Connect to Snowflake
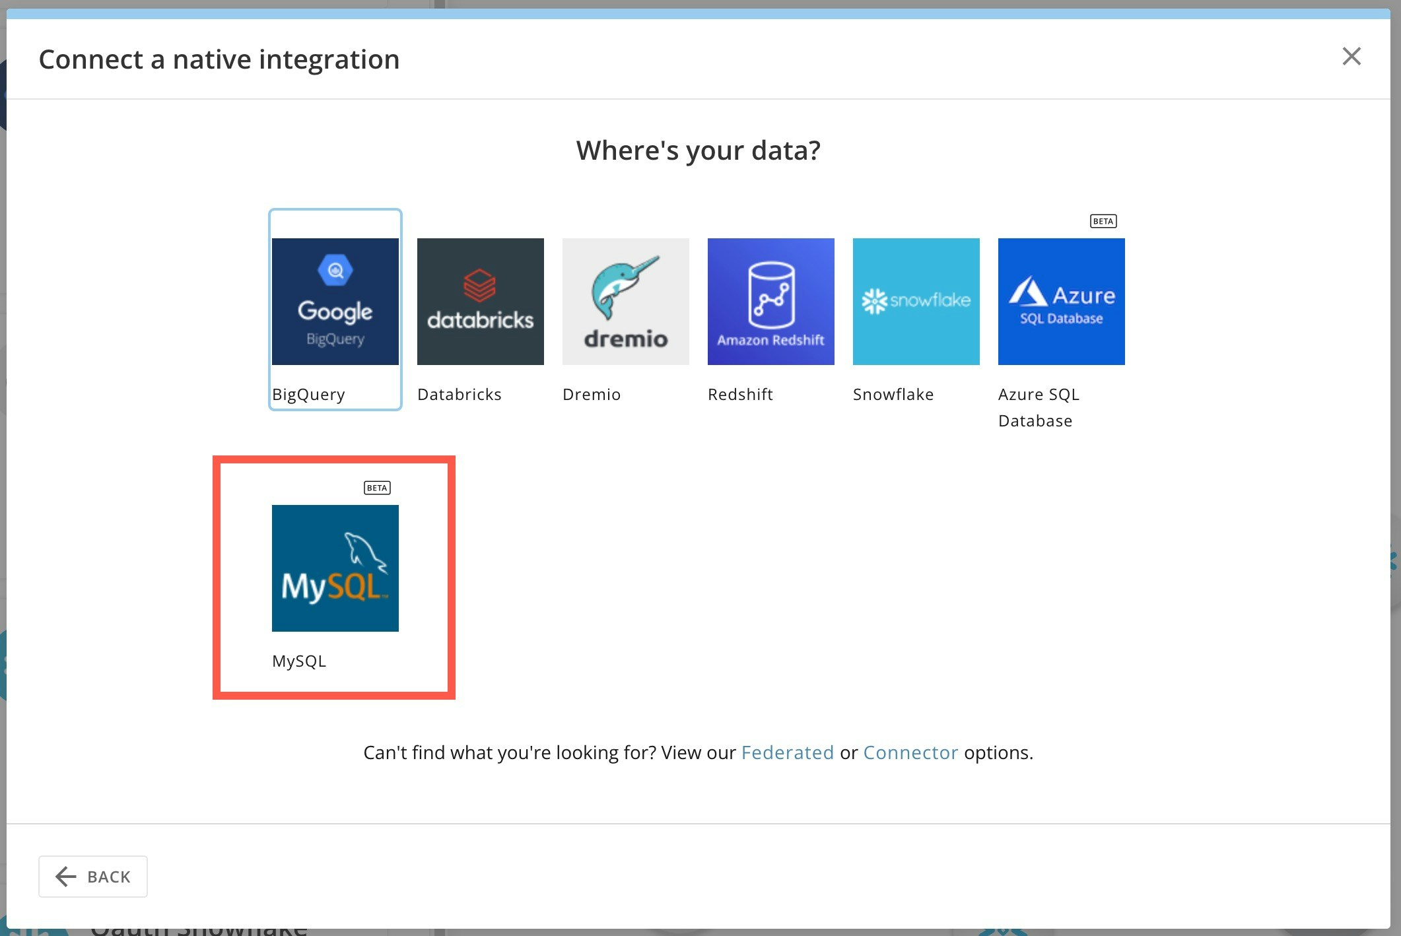This screenshot has width=1401, height=936. [916, 301]
